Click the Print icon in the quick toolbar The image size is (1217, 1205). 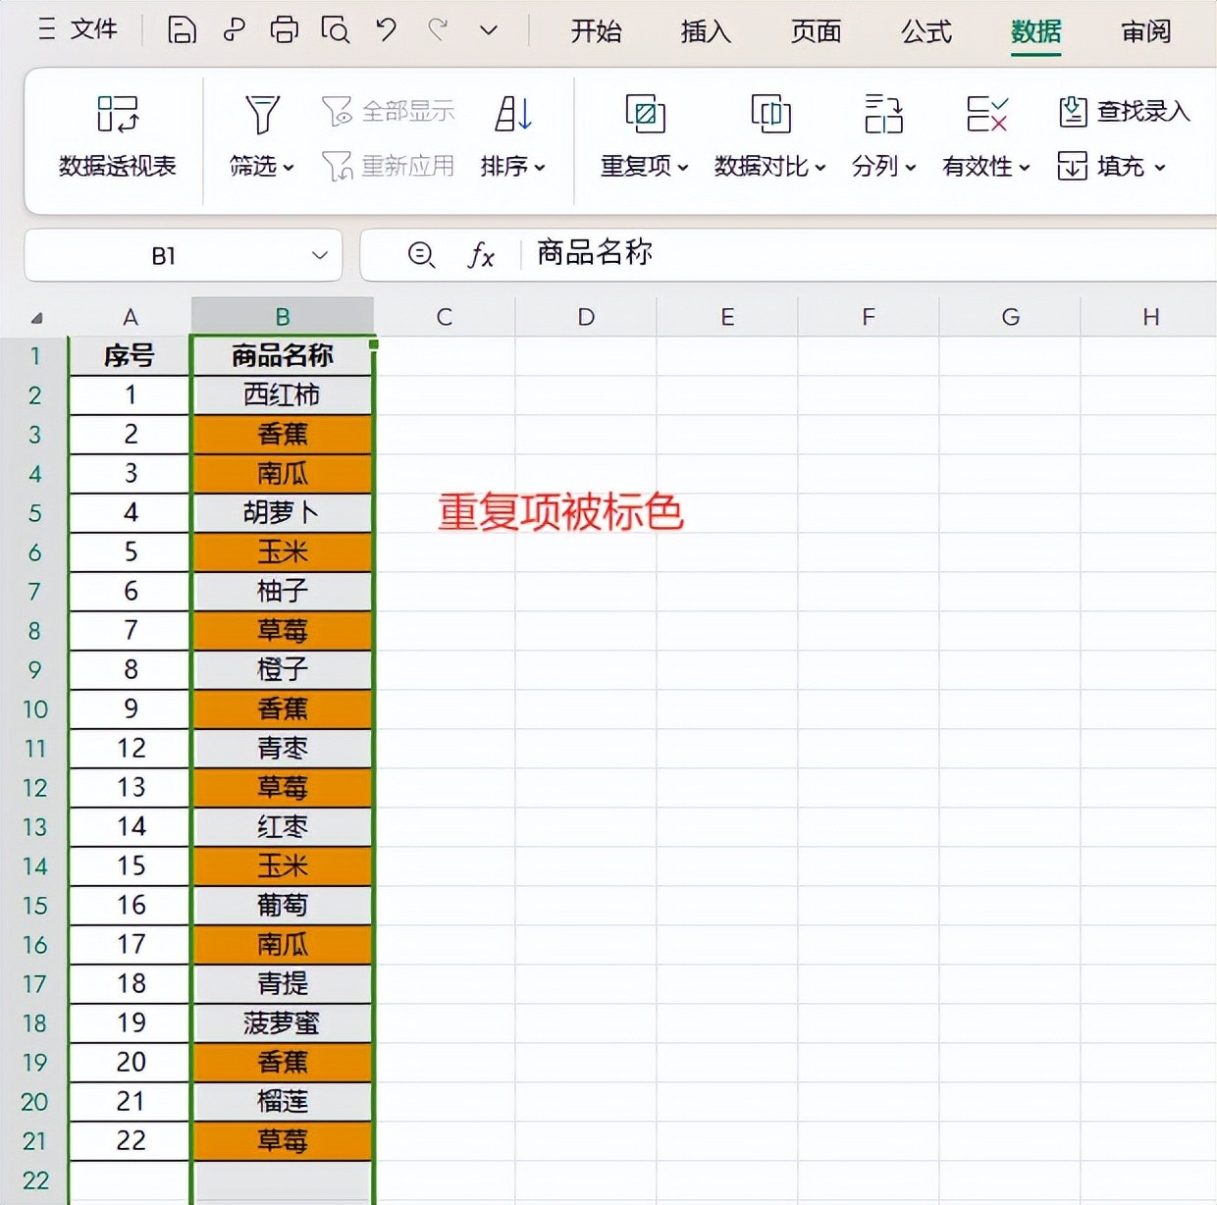point(284,30)
